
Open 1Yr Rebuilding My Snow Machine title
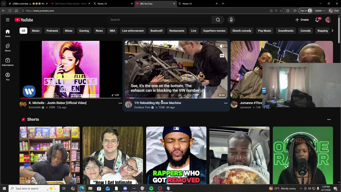[x=157, y=103]
